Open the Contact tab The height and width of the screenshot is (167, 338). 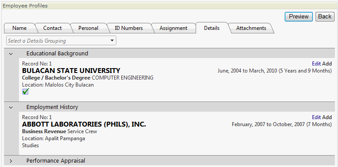point(52,28)
